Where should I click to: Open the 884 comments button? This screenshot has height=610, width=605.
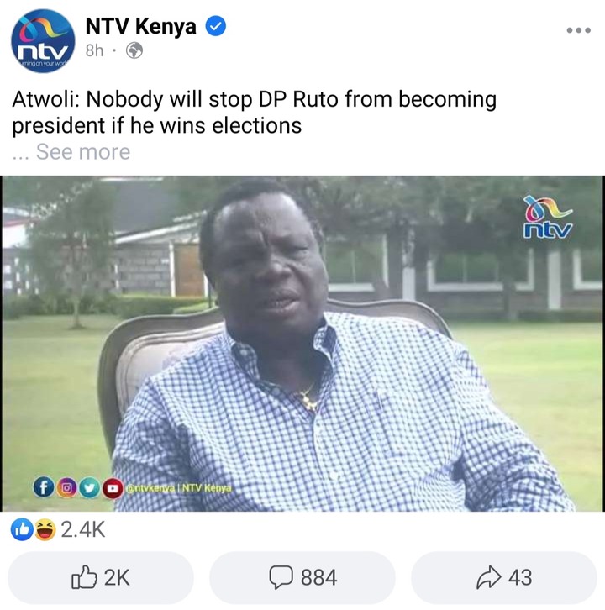click(302, 577)
